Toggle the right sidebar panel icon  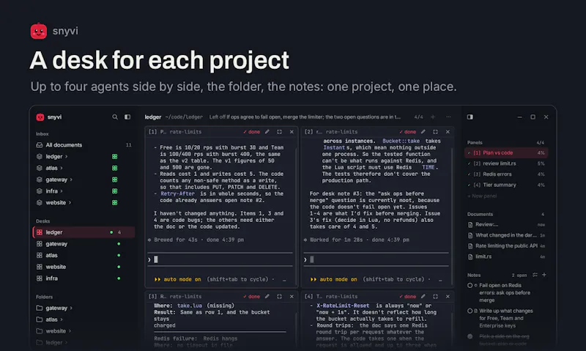(x=470, y=117)
